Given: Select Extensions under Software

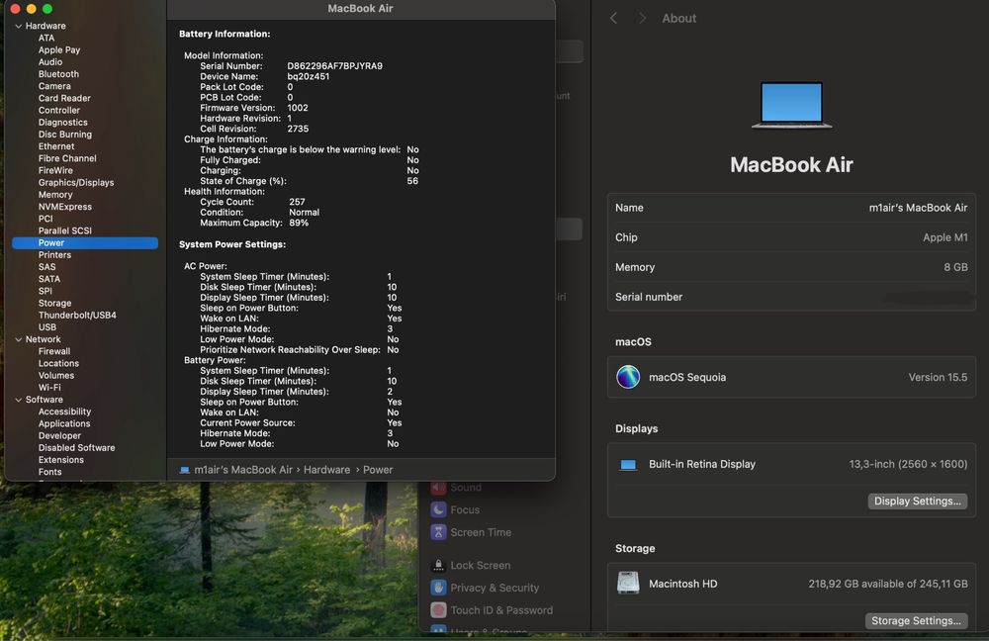Looking at the screenshot, I should tap(61, 460).
